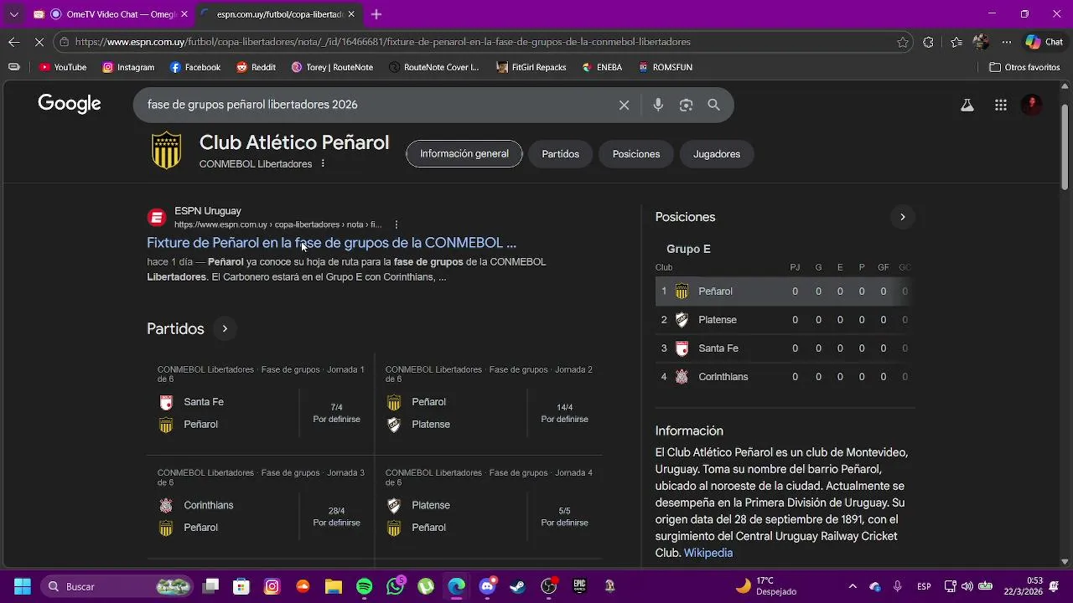Open the Google Labs flask icon
Screen dimensions: 1073x603
(967, 105)
